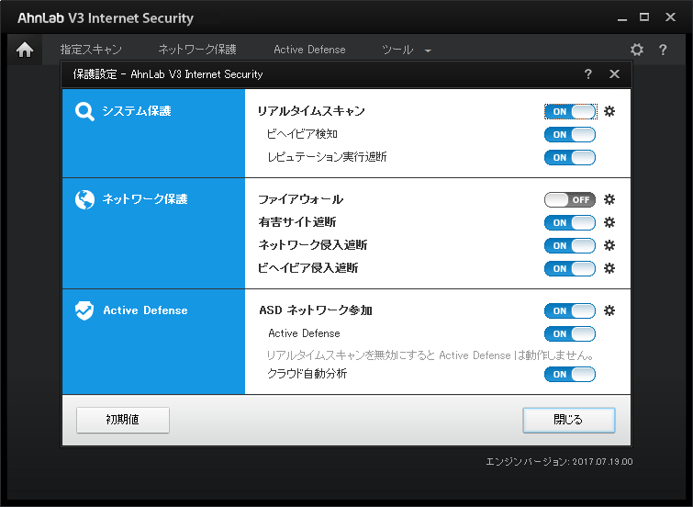Screen dimensions: 693x507
Task: Click the ネットワーク侵入遮断 label
Action: click(x=313, y=245)
